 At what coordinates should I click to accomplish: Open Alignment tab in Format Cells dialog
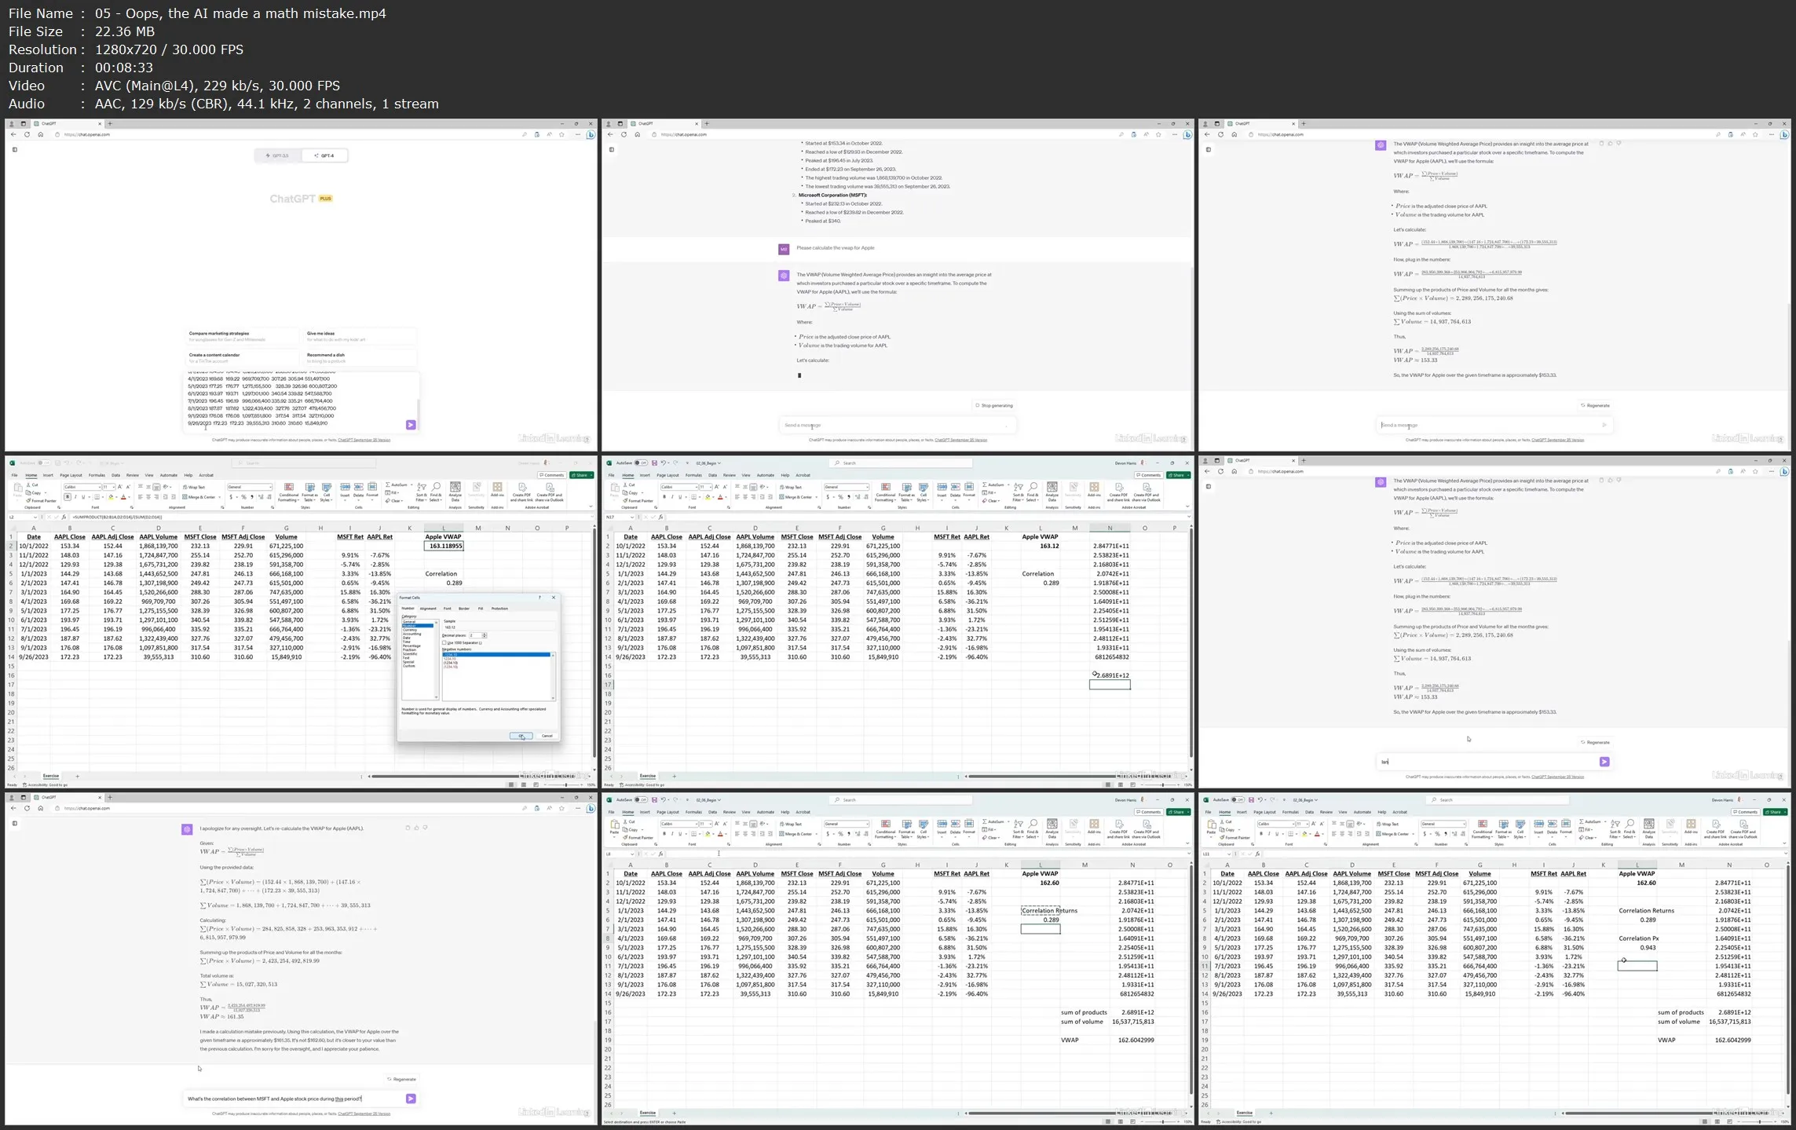click(428, 609)
